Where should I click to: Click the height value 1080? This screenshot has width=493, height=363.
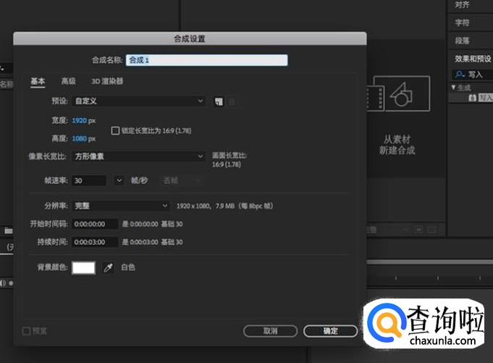tap(79, 138)
